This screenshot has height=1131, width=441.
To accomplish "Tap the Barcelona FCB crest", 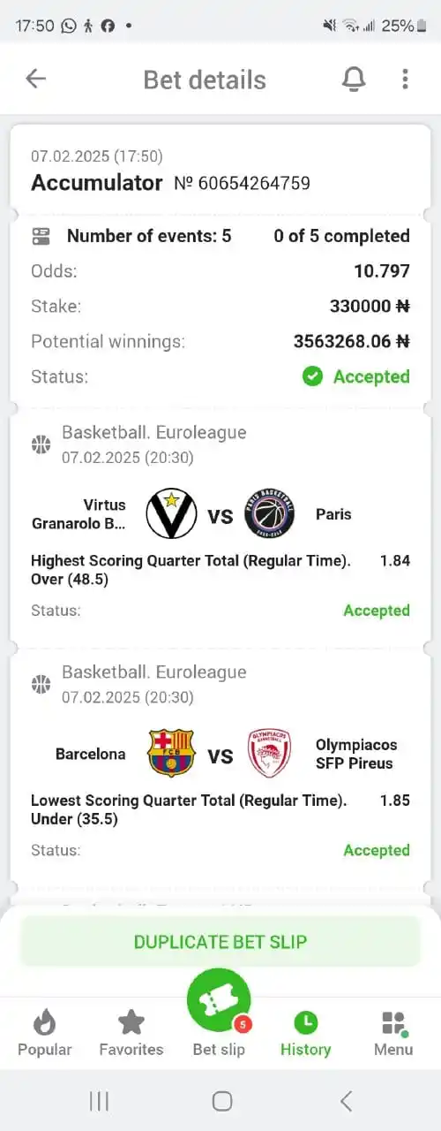I will pyautogui.click(x=171, y=754).
